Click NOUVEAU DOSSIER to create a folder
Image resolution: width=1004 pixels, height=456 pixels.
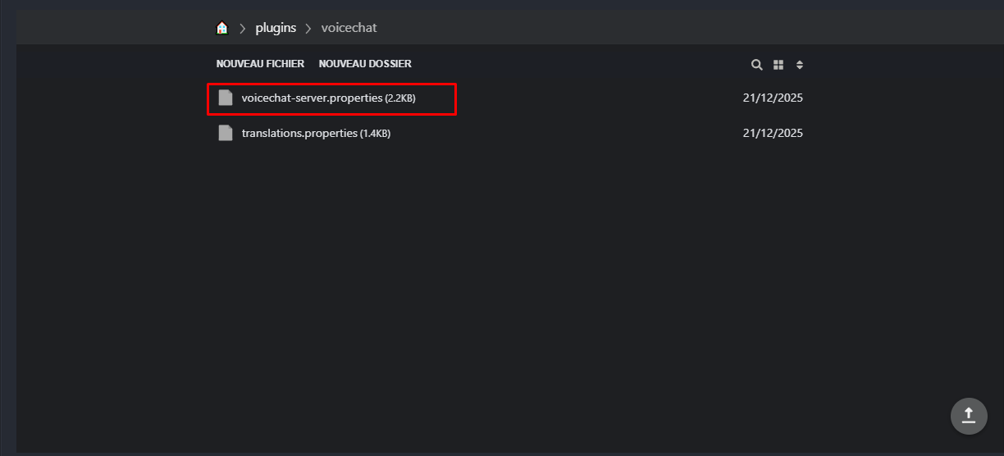[x=365, y=64]
